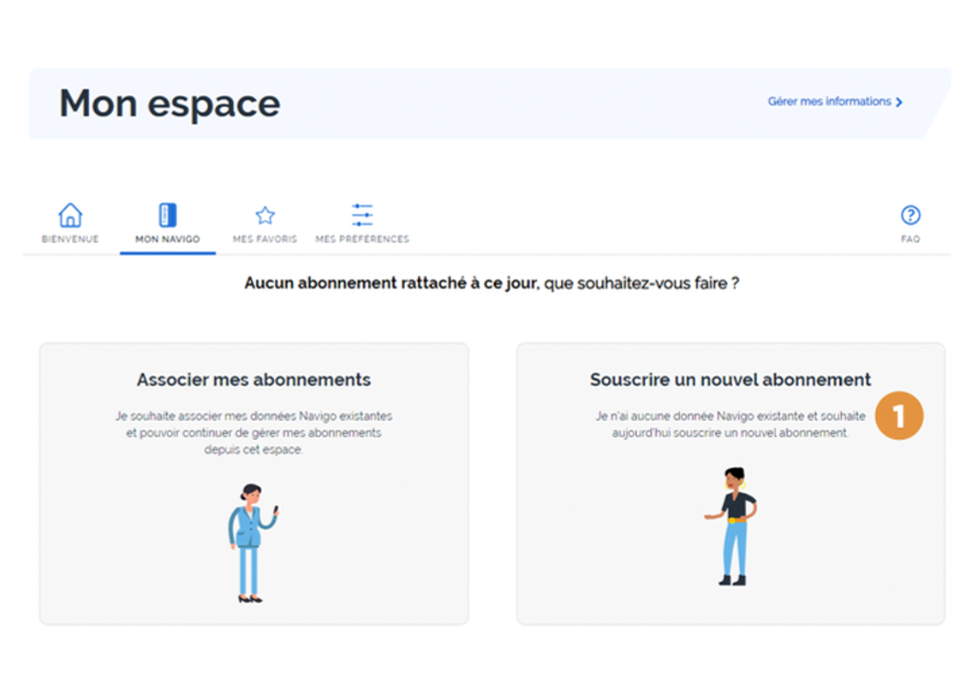The image size is (972, 677).
Task: Click the woman in black top illustration
Action: [x=732, y=526]
